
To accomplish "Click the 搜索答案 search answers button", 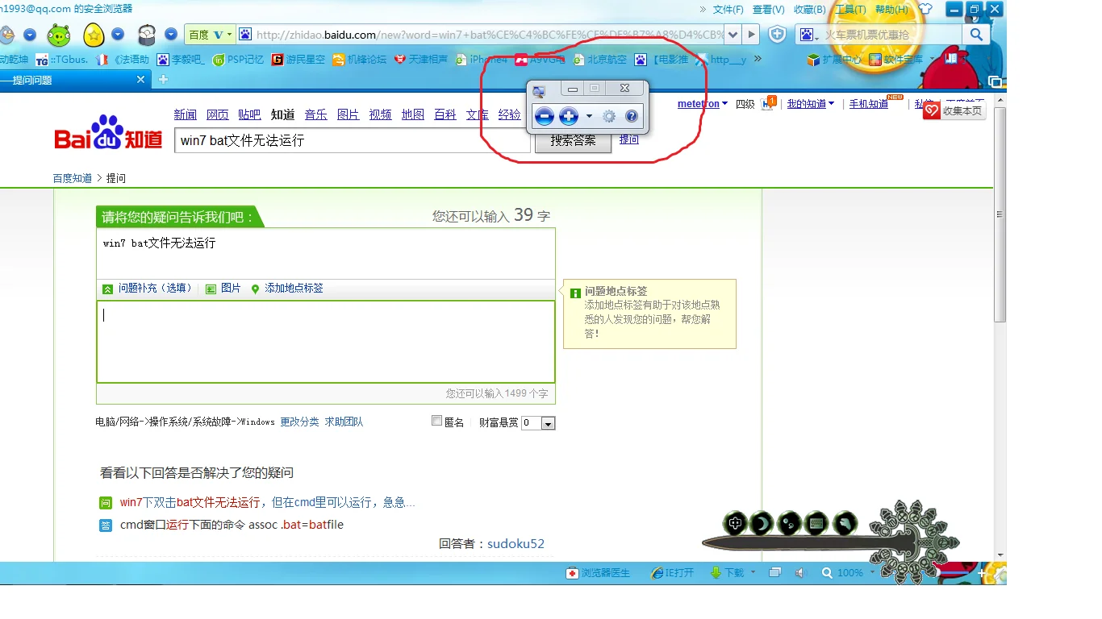I will (x=573, y=141).
